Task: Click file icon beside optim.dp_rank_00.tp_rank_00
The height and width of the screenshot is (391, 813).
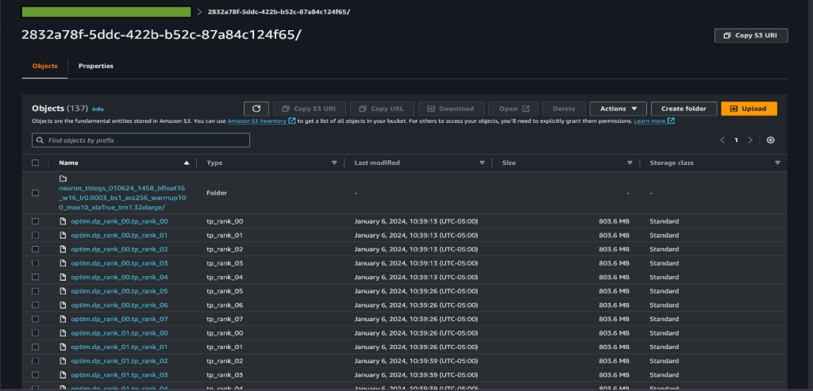Action: click(x=64, y=221)
